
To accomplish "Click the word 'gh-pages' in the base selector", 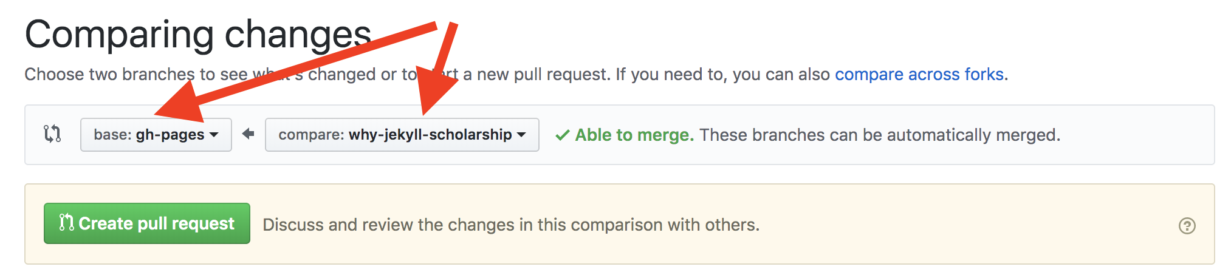I will 170,135.
